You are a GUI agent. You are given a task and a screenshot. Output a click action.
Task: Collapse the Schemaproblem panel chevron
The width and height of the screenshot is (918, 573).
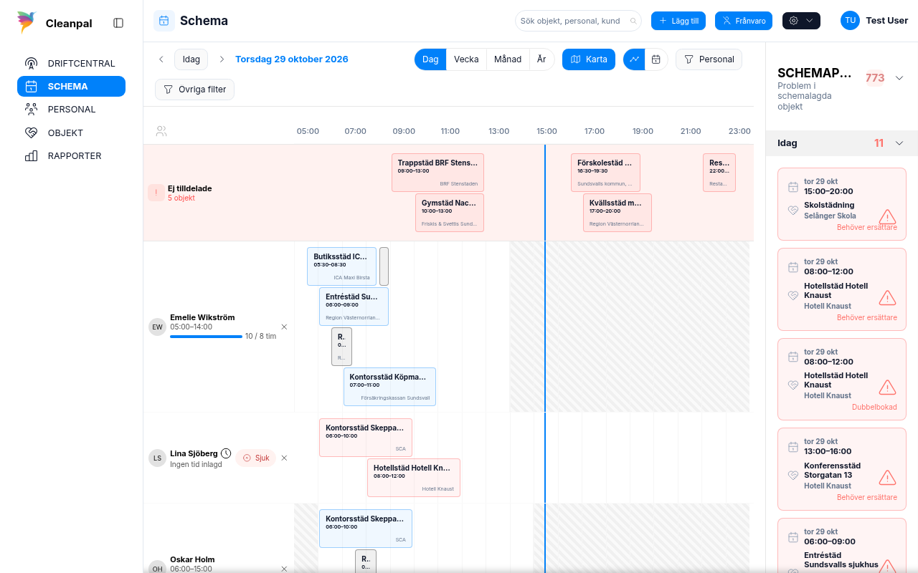tap(899, 78)
